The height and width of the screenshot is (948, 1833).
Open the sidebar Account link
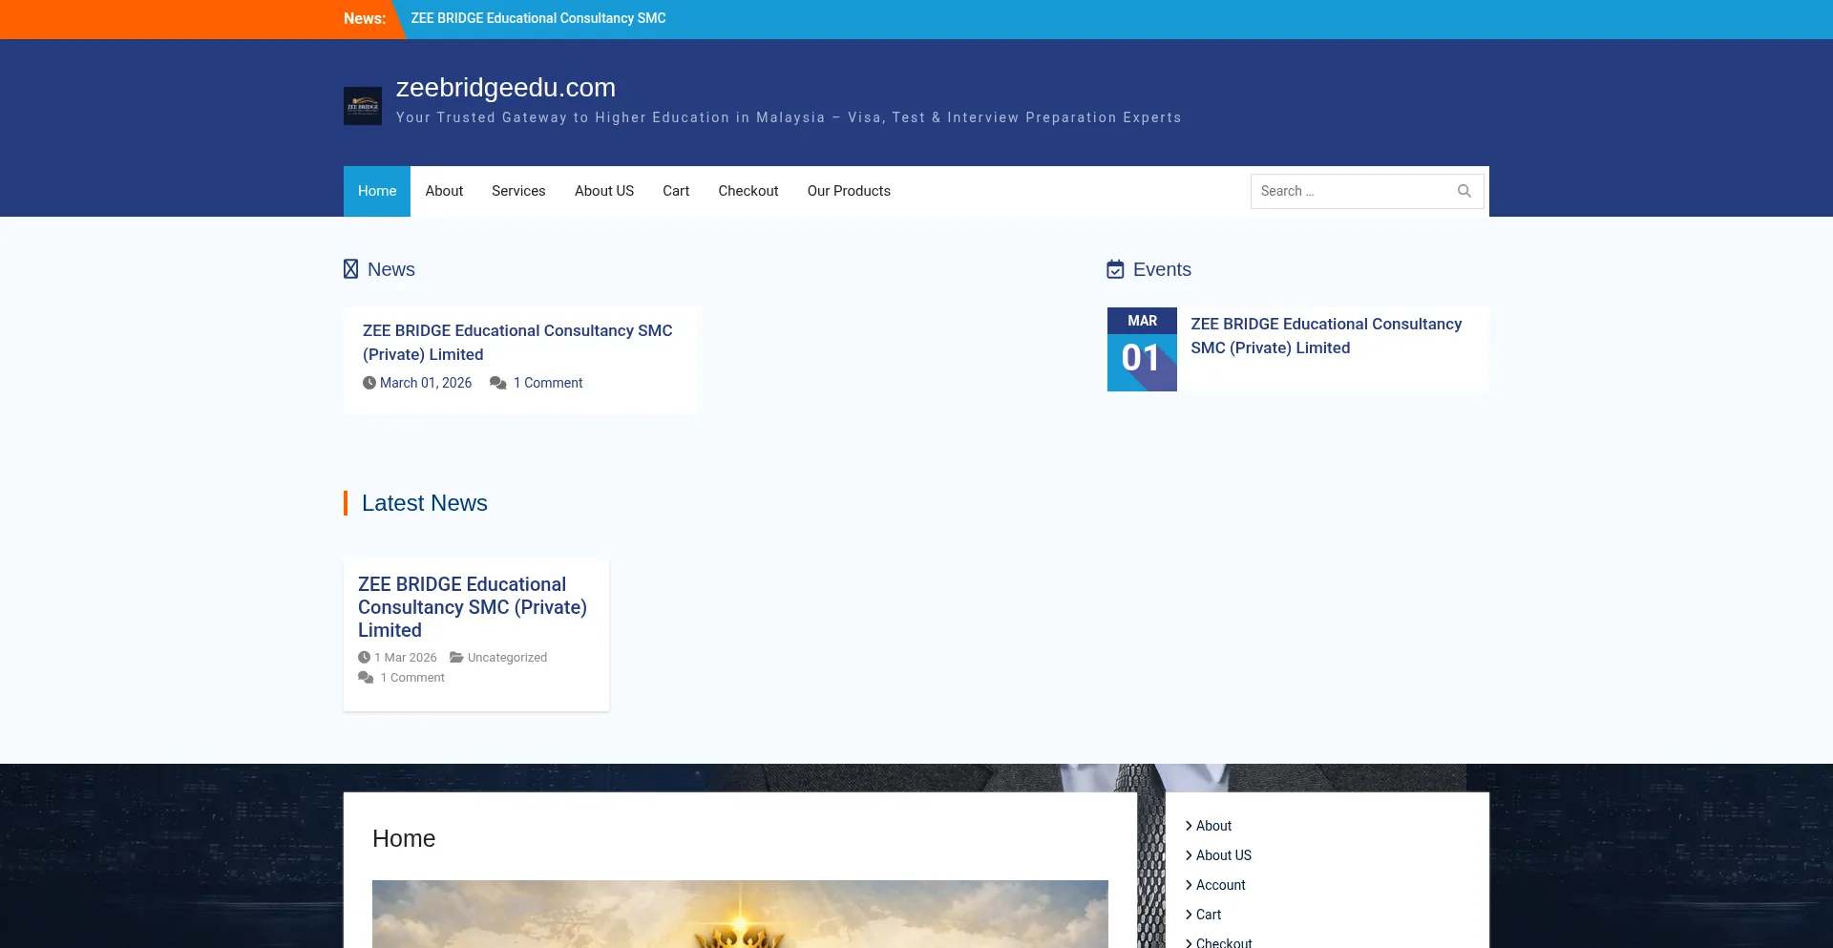[x=1221, y=885]
